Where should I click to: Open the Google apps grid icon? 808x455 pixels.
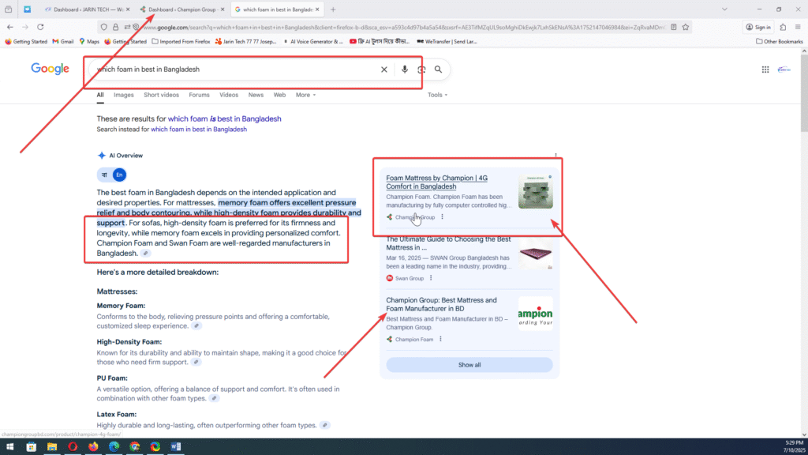[x=765, y=70]
